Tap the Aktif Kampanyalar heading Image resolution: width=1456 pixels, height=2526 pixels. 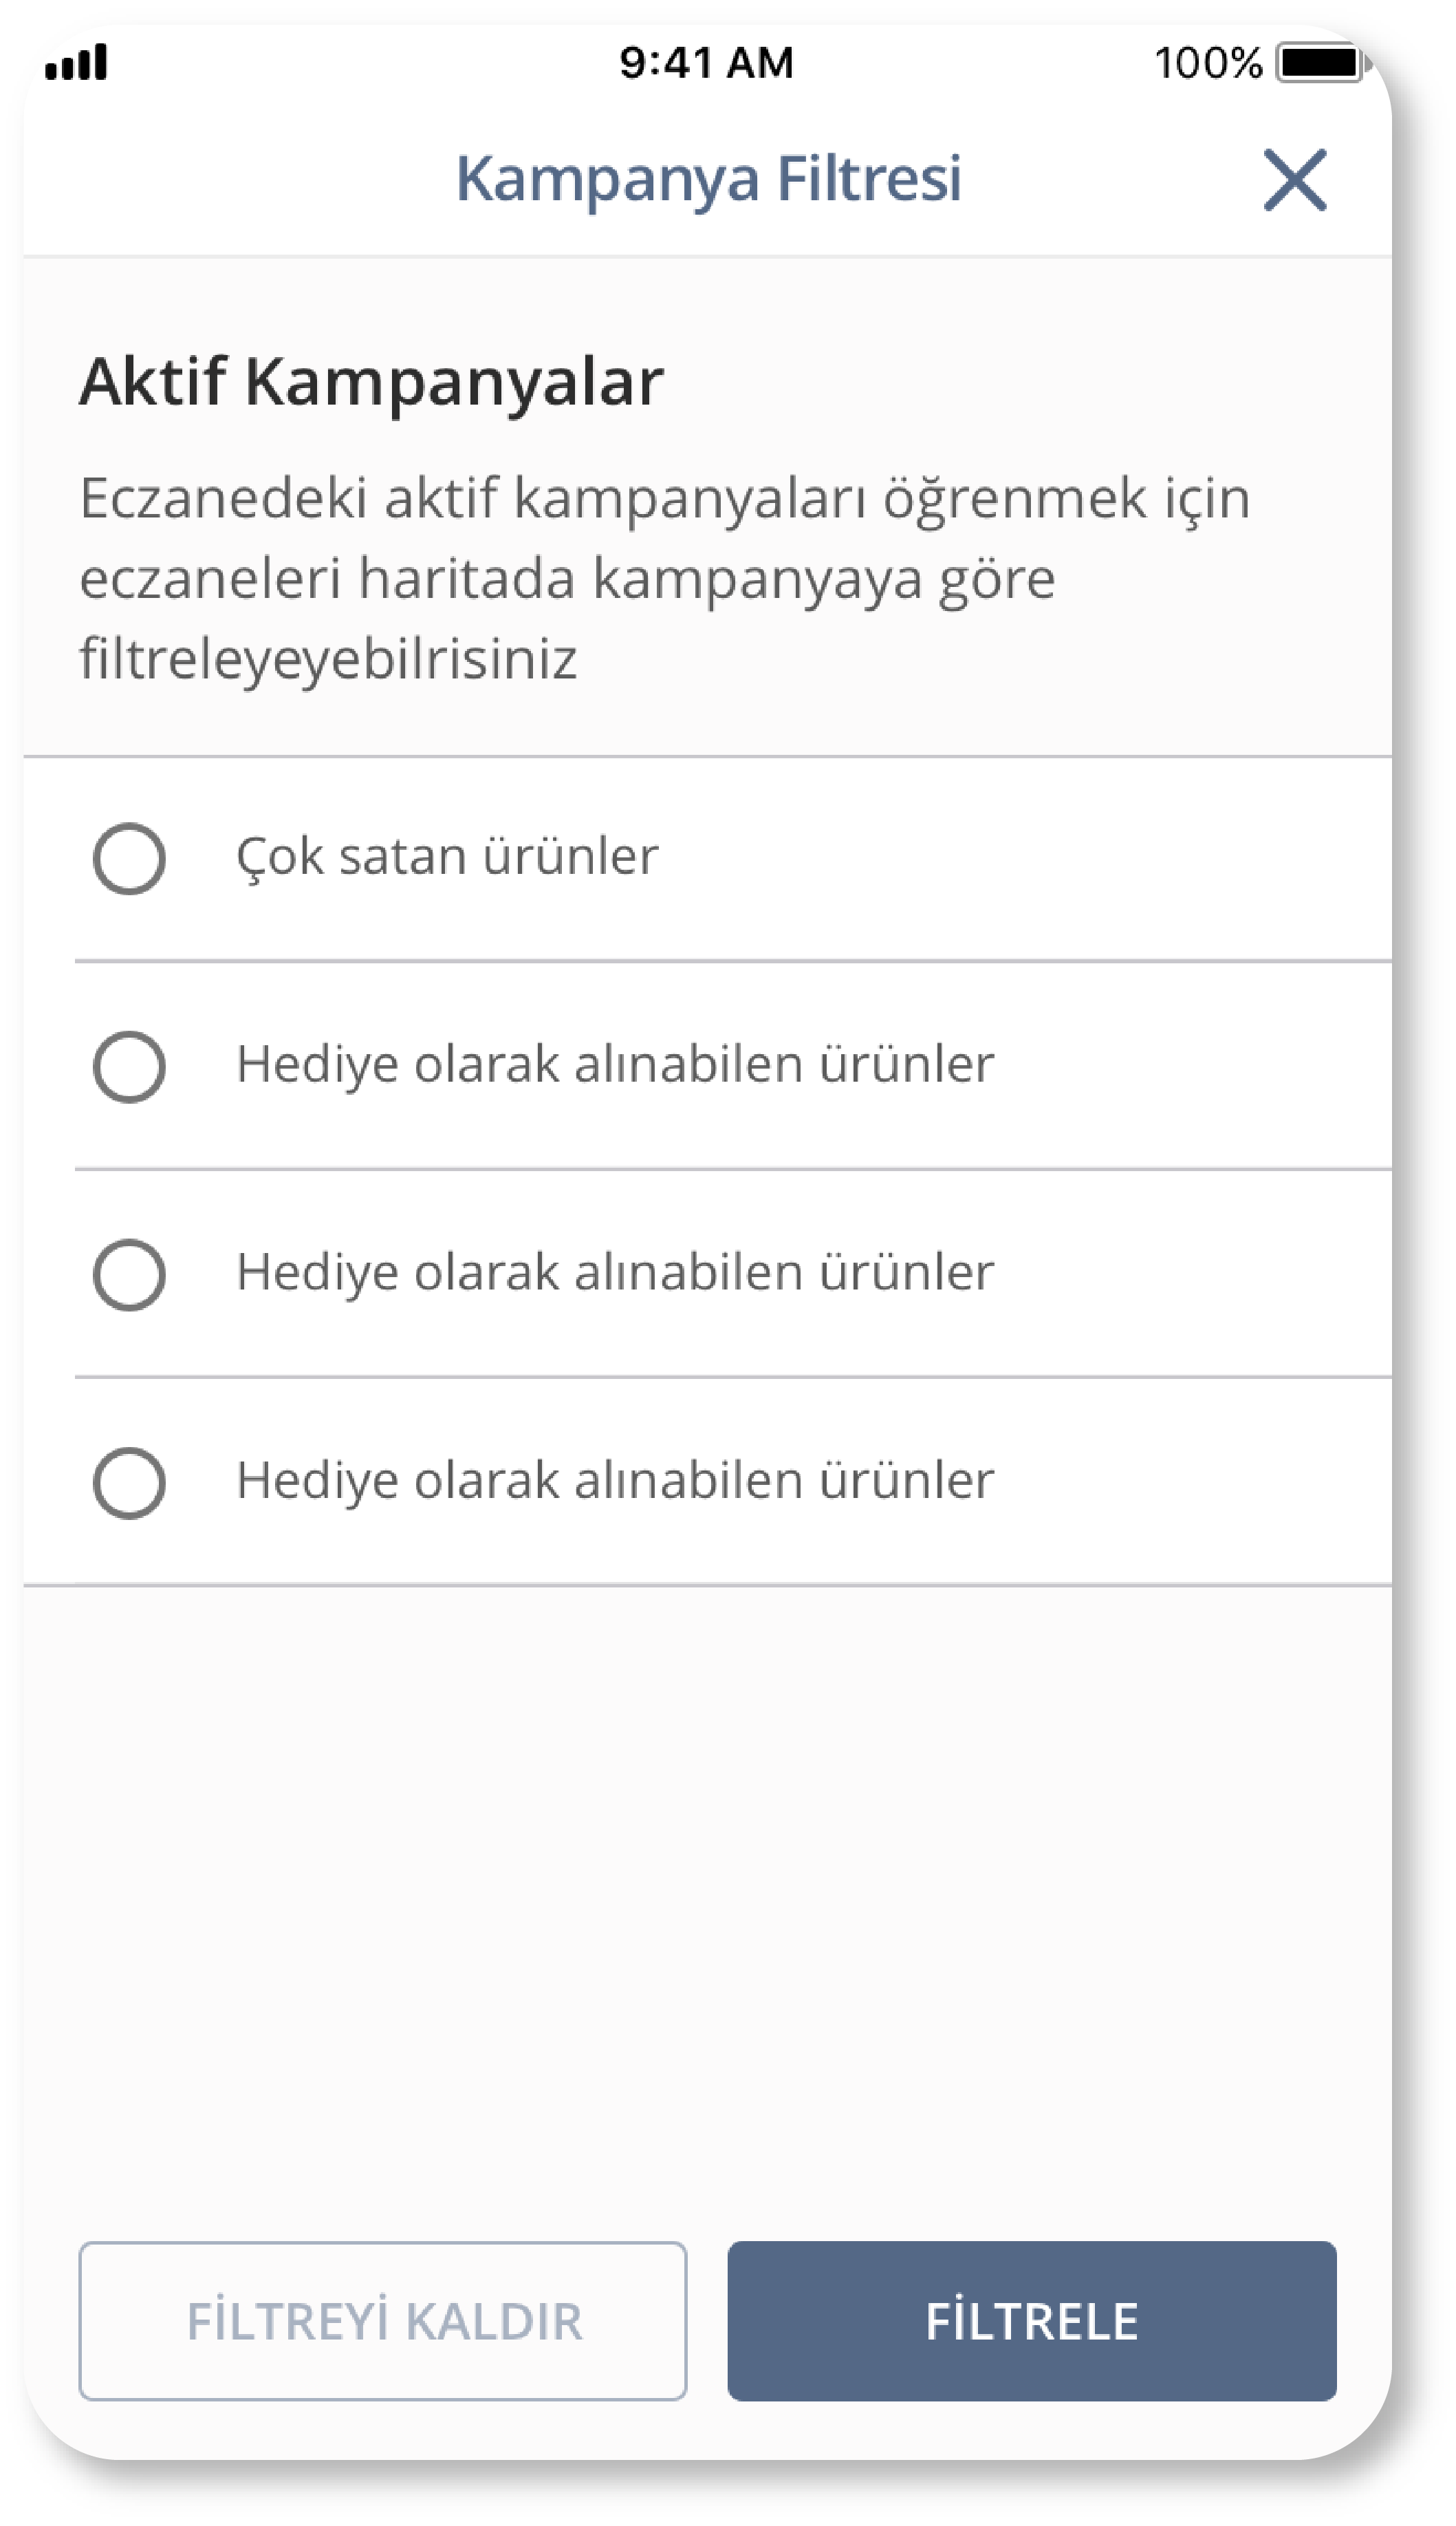coord(374,381)
